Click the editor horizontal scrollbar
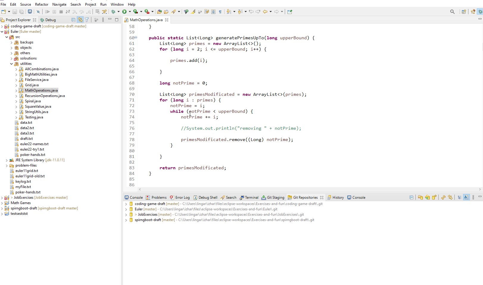The image size is (483, 285). [310, 190]
